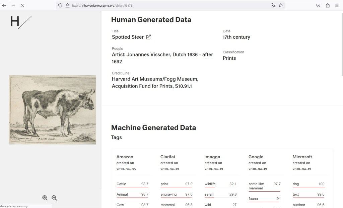Open the tracking protection shield icon
The image size is (343, 208).
pos(60,5)
